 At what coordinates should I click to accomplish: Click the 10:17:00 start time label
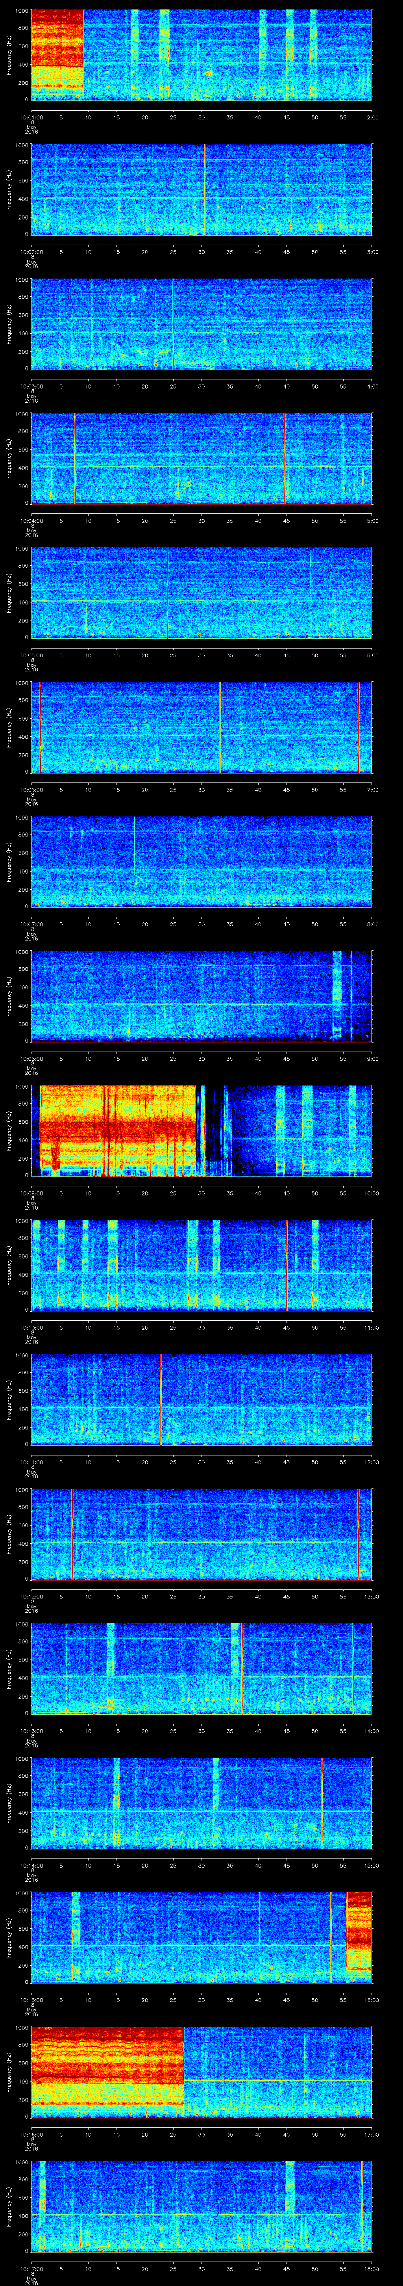pyautogui.click(x=31, y=2268)
